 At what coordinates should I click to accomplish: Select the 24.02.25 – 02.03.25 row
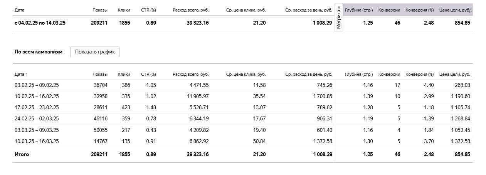tap(242, 119)
